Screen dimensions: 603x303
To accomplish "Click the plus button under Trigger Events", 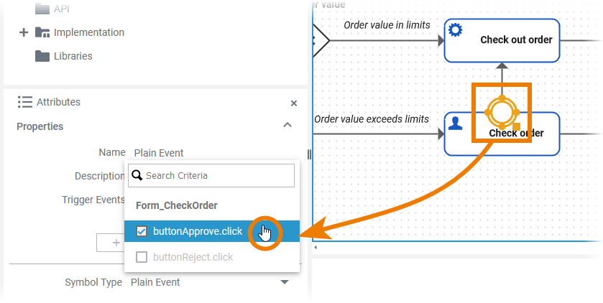I will tap(115, 243).
